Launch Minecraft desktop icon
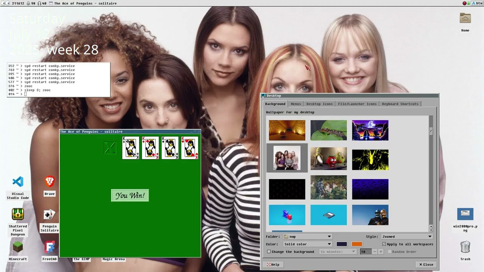 tap(18, 247)
